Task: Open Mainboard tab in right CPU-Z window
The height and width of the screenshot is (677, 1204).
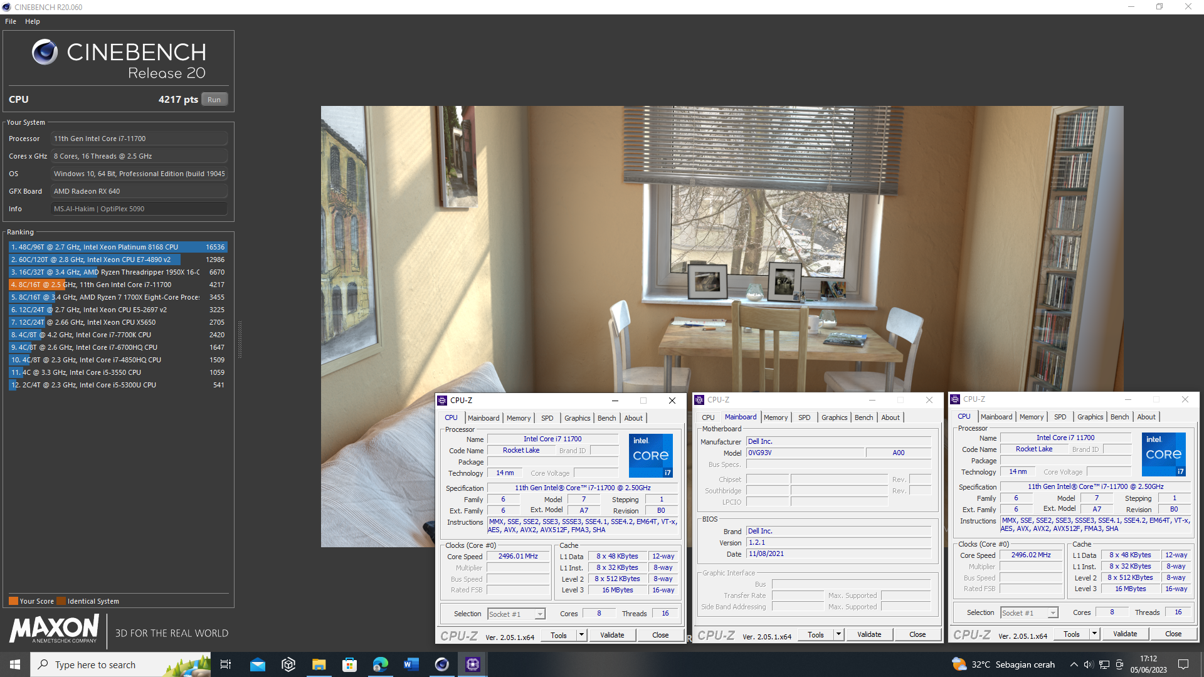Action: pos(996,417)
